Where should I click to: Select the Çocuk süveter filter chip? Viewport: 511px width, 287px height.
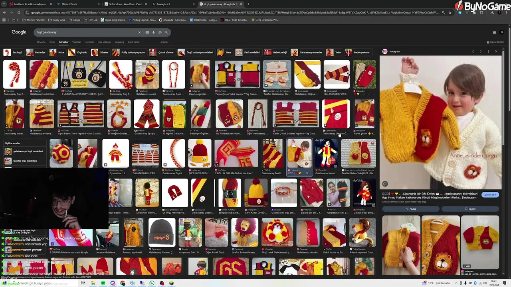162,52
